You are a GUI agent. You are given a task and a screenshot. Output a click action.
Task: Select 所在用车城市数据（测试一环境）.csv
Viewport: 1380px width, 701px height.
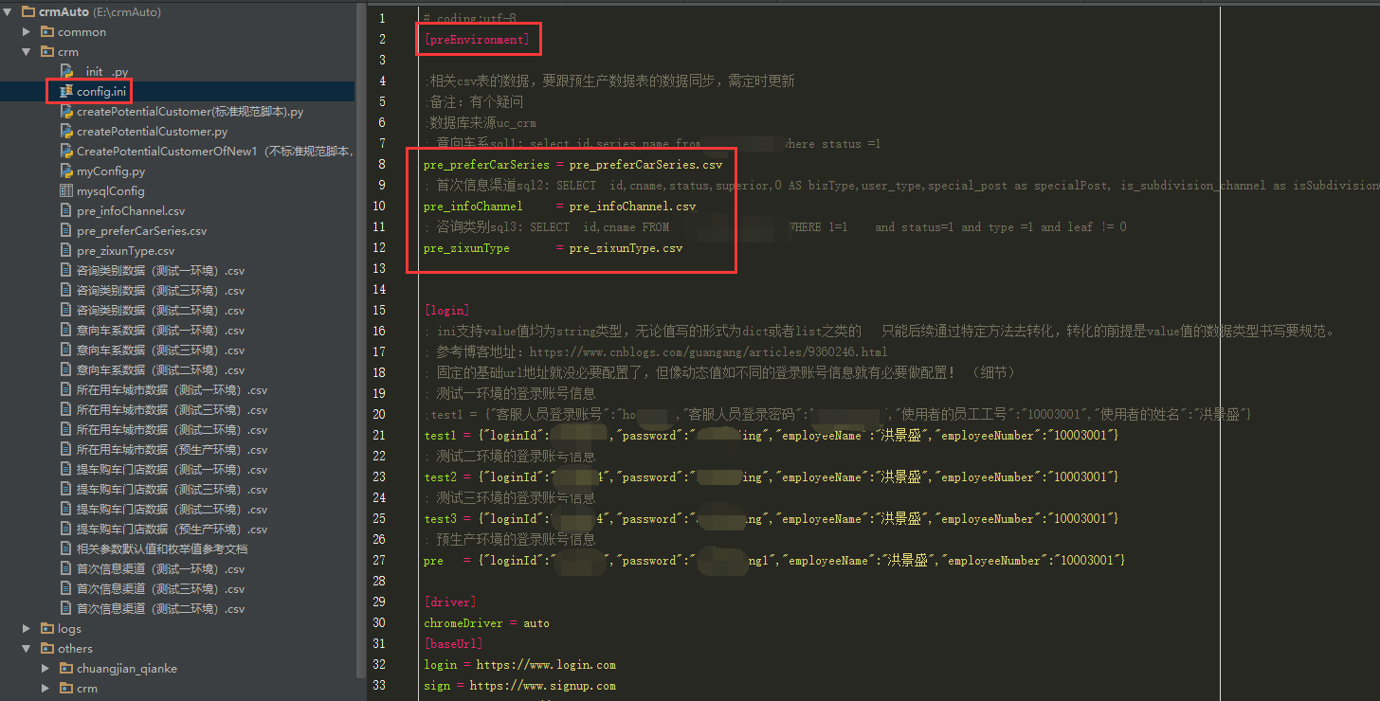[x=172, y=390]
